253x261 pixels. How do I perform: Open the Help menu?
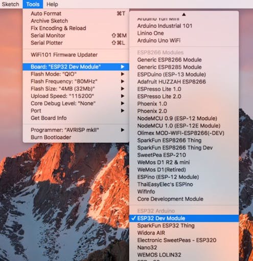coord(52,4)
